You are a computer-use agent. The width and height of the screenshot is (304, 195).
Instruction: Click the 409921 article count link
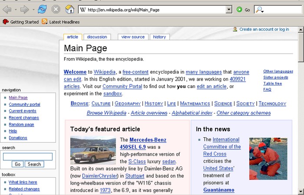point(238,79)
